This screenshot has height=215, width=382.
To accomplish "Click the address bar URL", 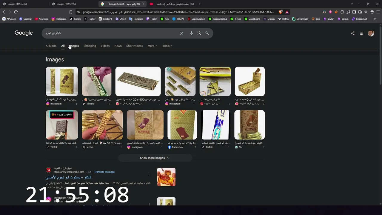I will (178, 12).
